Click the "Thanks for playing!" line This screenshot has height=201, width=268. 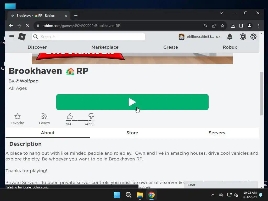coord(26,171)
